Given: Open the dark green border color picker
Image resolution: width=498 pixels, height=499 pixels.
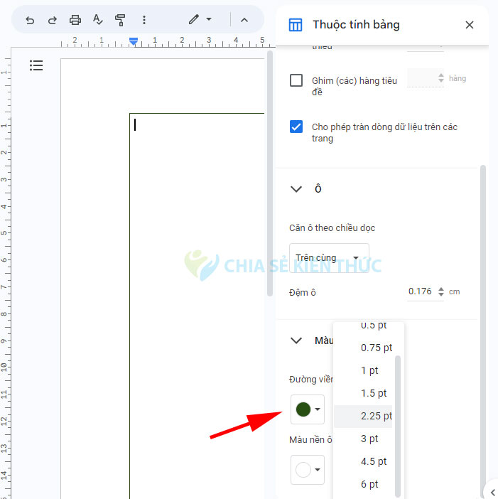Looking at the screenshot, I should click(x=308, y=409).
